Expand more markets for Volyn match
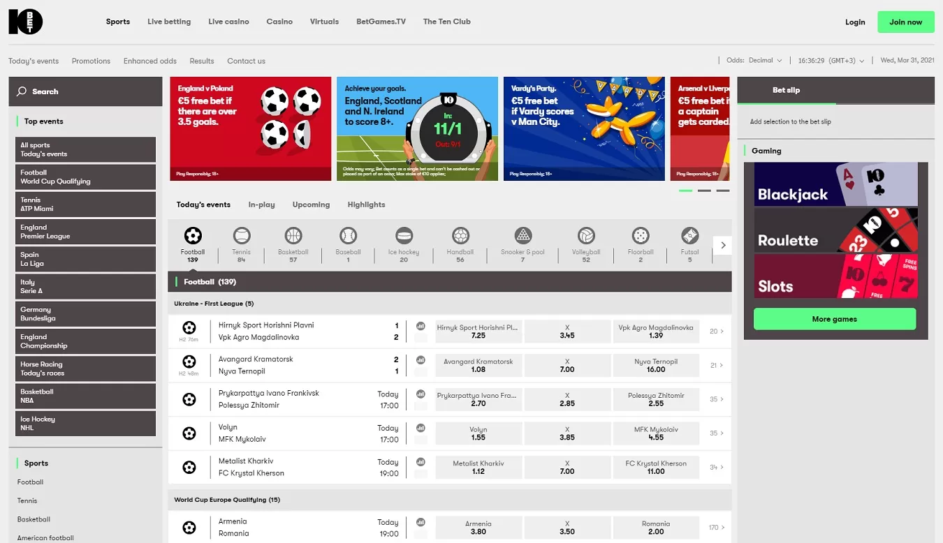 click(x=717, y=433)
